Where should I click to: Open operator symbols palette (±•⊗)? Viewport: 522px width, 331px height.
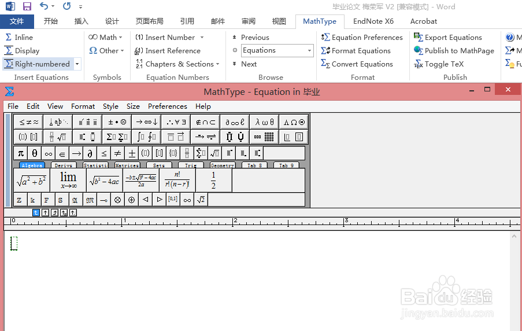pyautogui.click(x=117, y=122)
